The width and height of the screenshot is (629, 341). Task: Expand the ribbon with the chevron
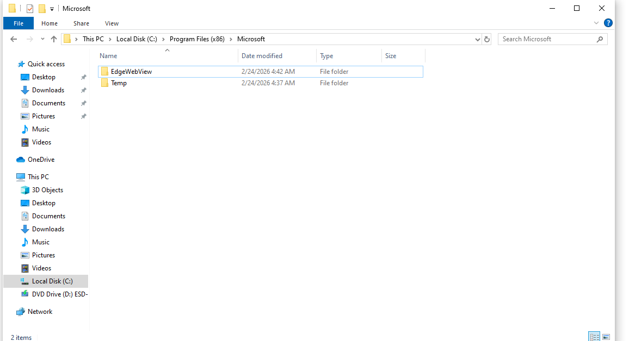pyautogui.click(x=596, y=23)
